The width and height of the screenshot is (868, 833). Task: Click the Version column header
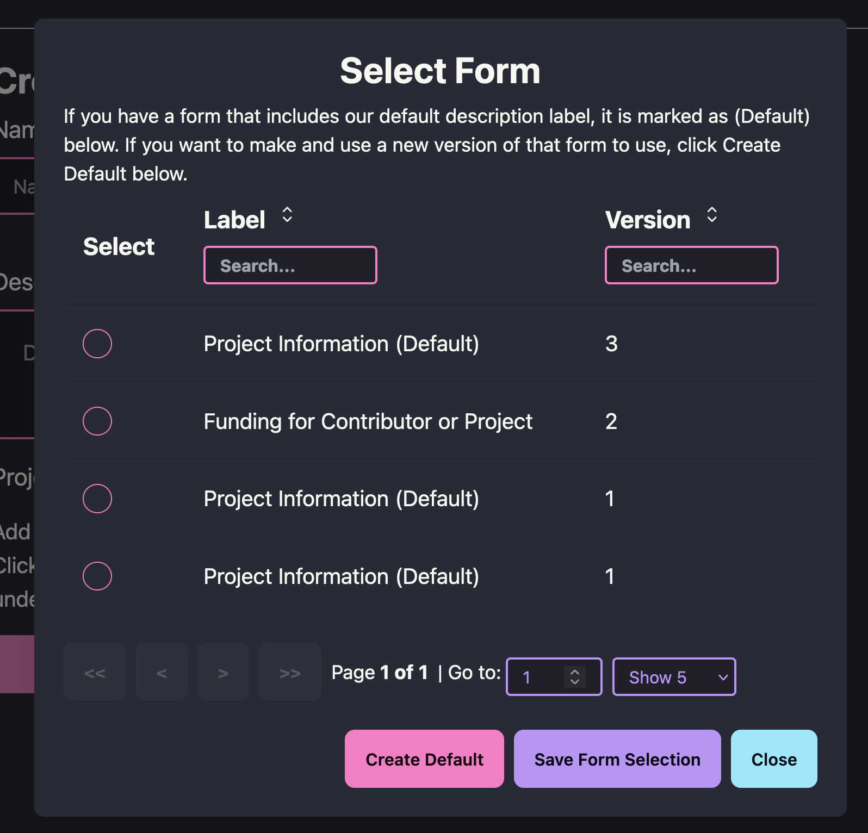[x=648, y=220]
